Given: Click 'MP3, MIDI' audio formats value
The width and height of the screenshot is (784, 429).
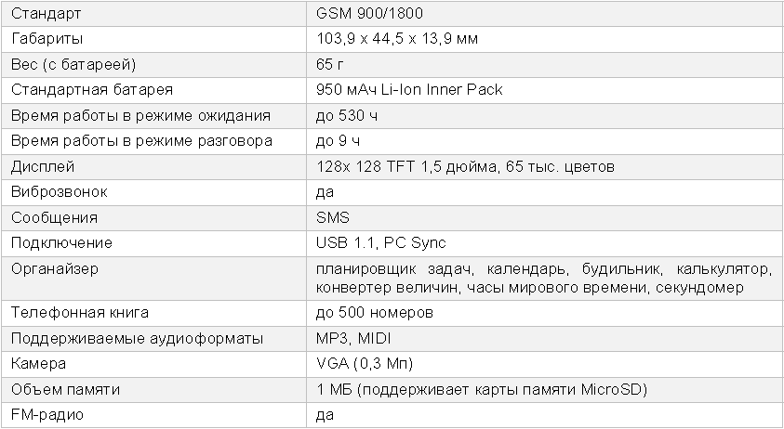Looking at the screenshot, I should click(353, 339).
